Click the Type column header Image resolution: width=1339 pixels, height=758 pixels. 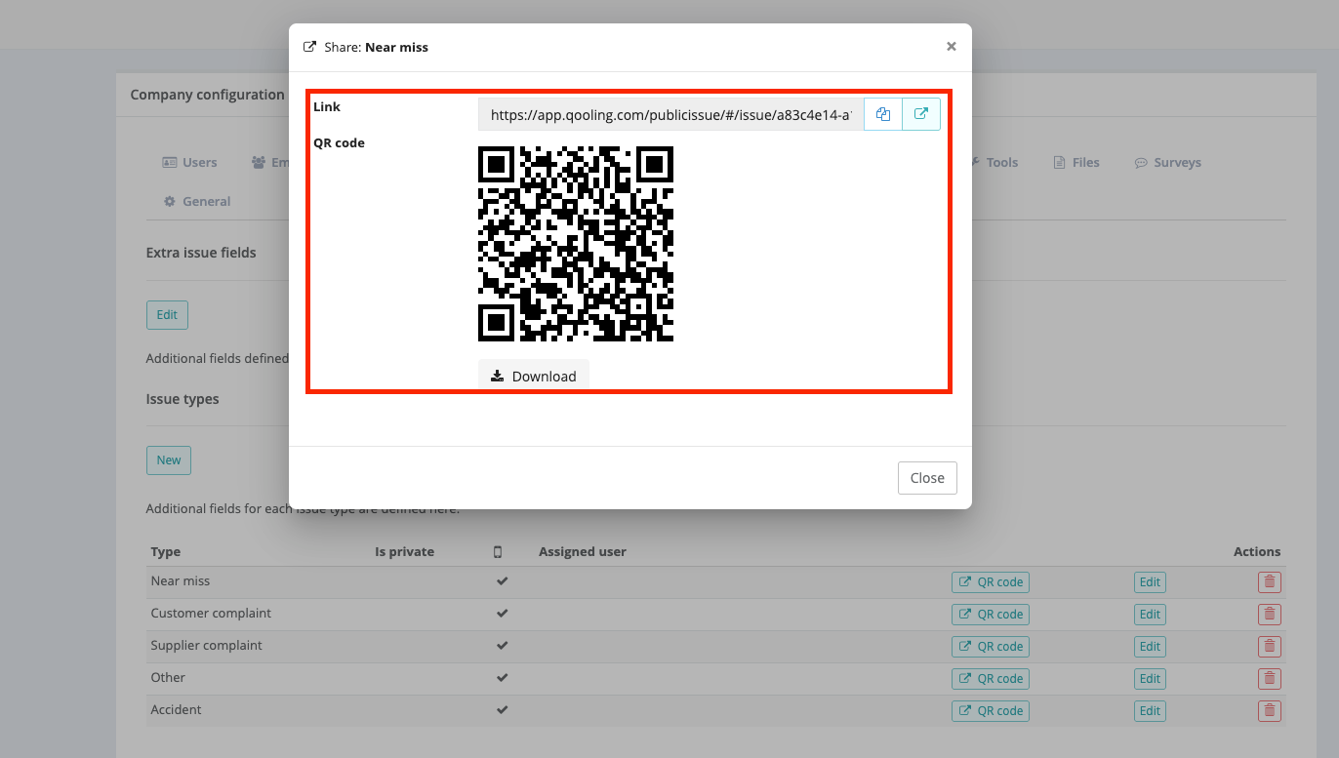click(166, 551)
